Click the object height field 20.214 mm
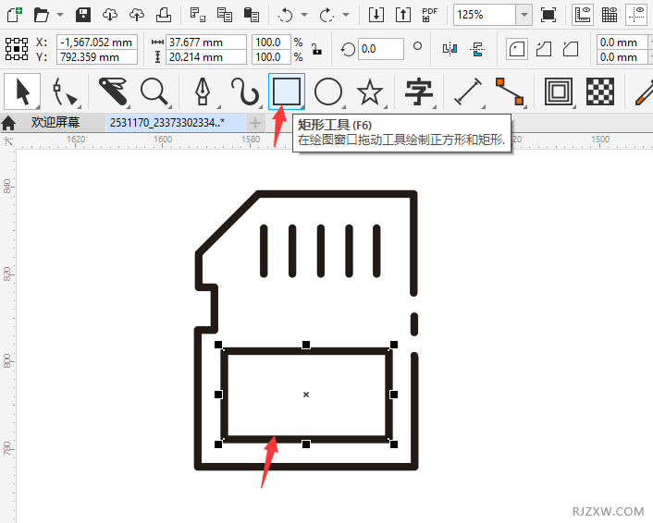This screenshot has width=653, height=523. coord(206,57)
